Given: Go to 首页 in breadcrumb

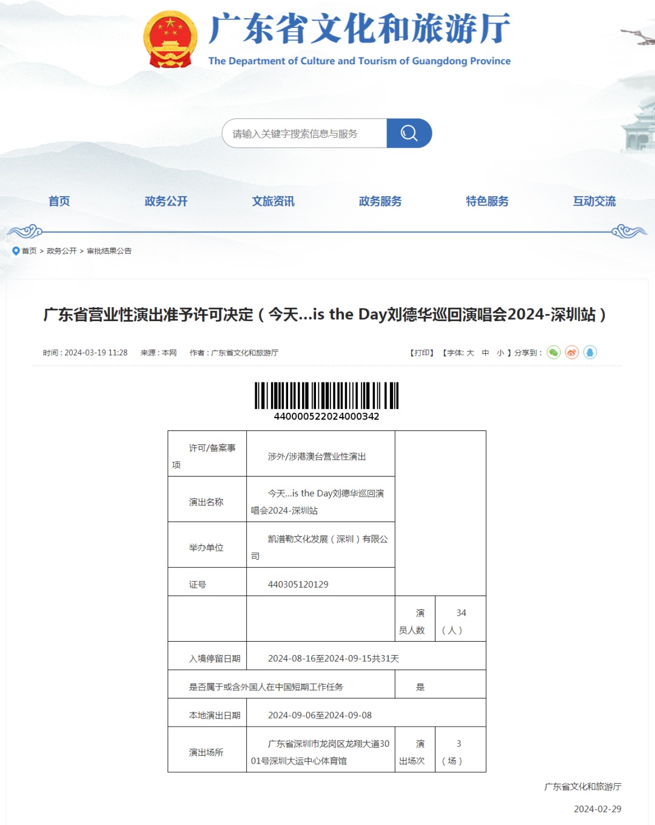Looking at the screenshot, I should click(29, 251).
